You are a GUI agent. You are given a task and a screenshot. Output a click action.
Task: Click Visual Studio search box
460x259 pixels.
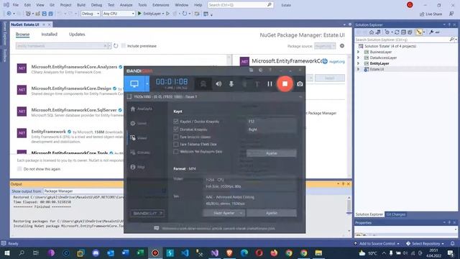coord(240,5)
